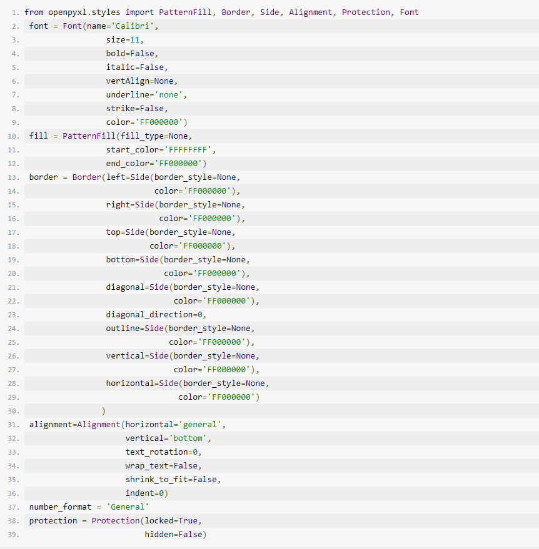This screenshot has width=539, height=549.
Task: Click 'alignment=Alignment(horizontal='general'' line
Action: pos(128,425)
